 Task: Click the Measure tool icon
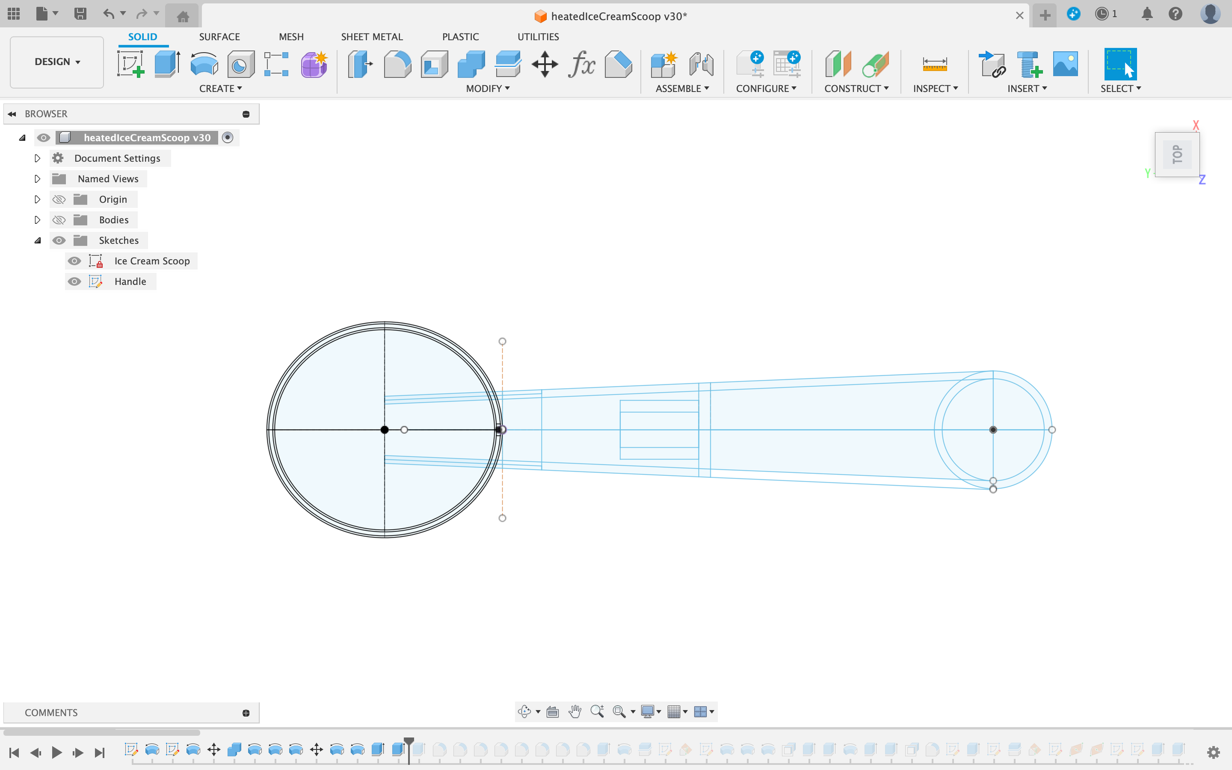[x=934, y=65]
